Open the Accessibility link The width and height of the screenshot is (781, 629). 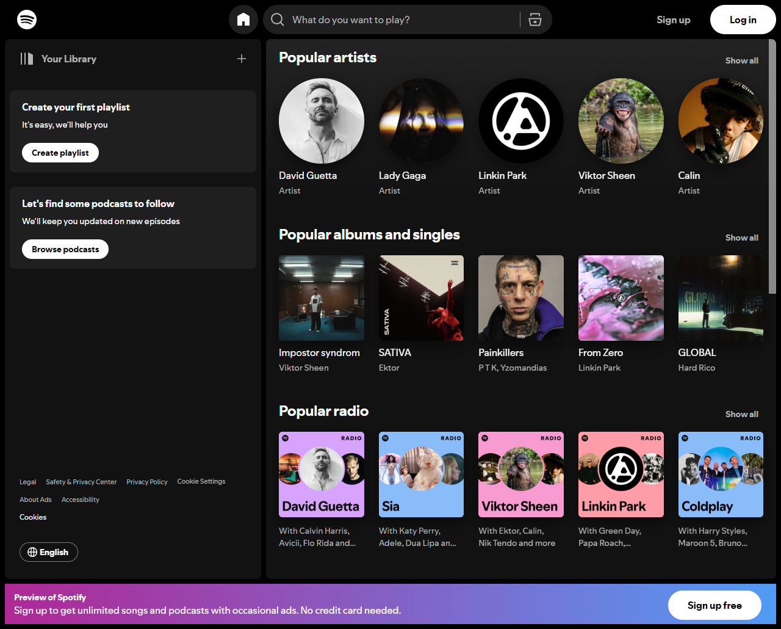click(81, 500)
